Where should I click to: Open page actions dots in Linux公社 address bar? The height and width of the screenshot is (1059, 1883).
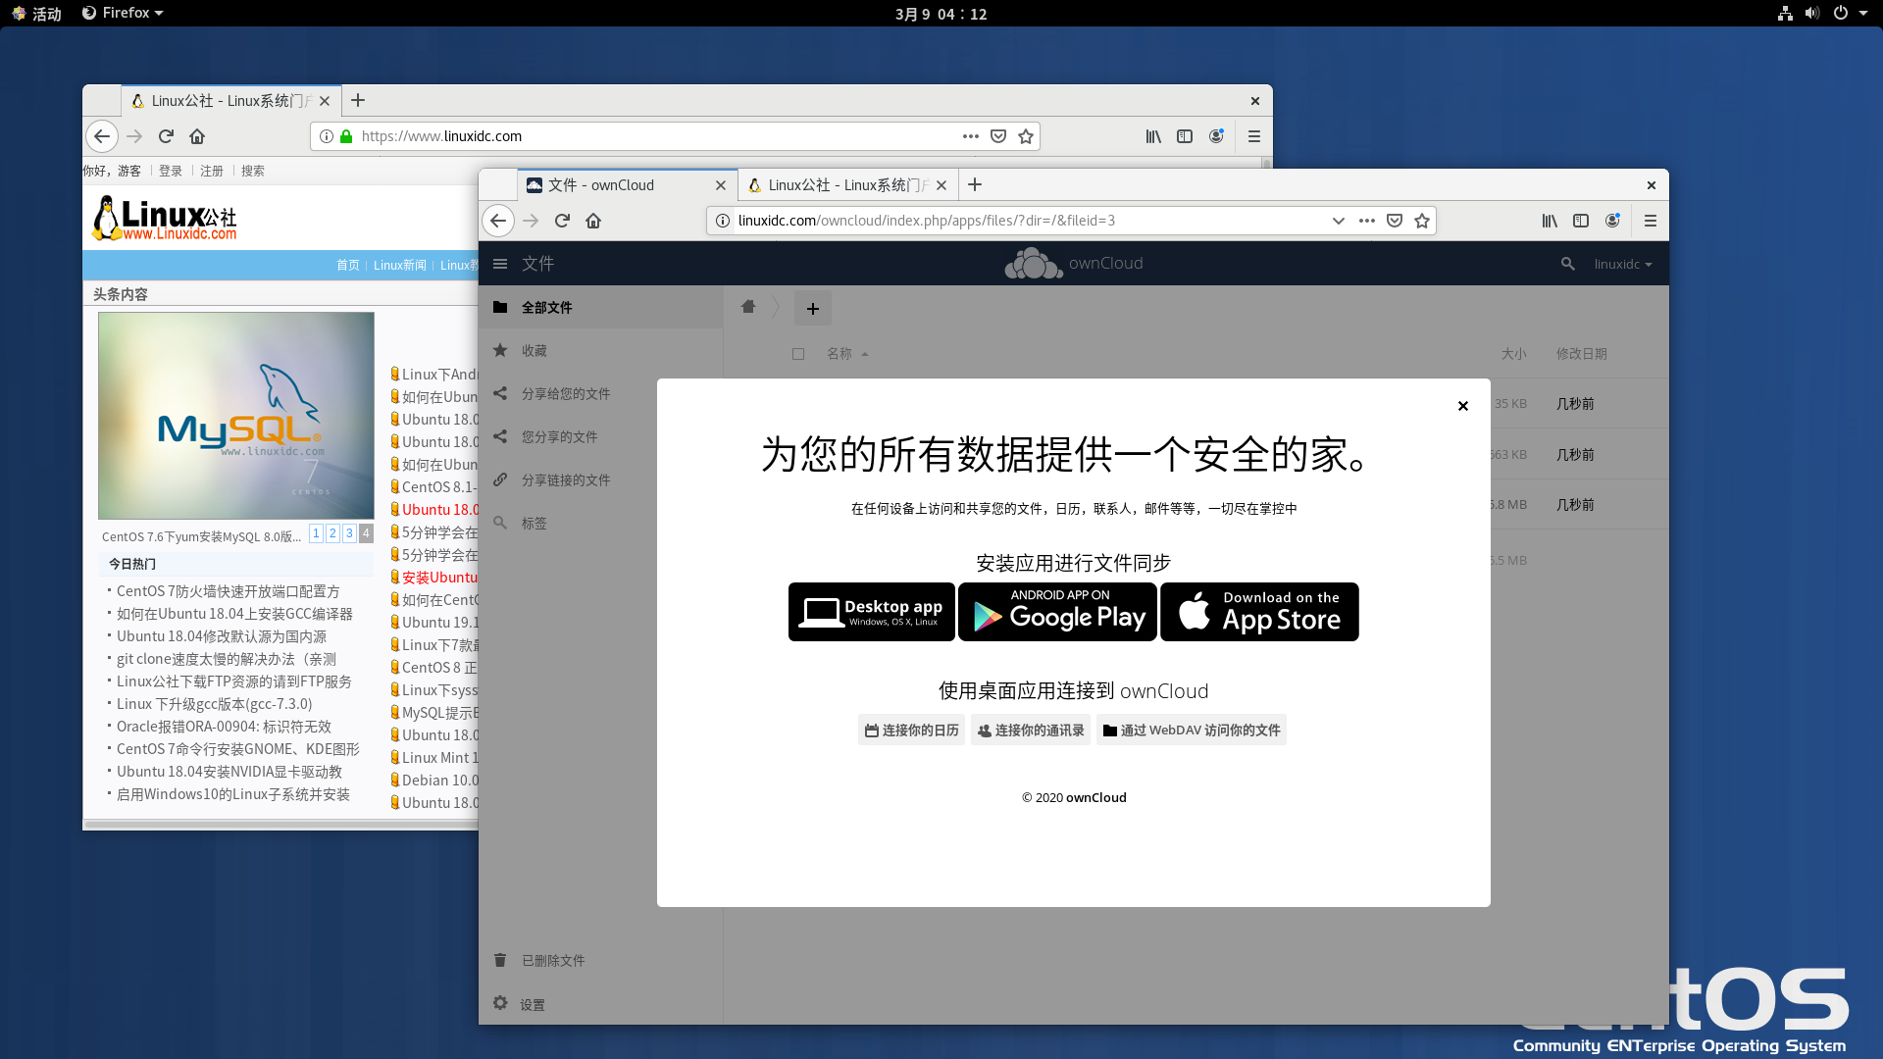971,136
